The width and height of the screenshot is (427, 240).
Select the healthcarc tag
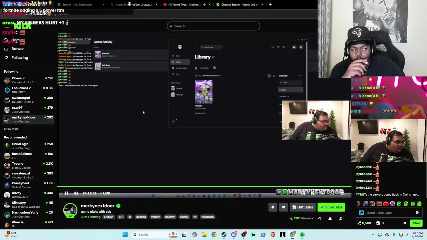[x=207, y=217]
